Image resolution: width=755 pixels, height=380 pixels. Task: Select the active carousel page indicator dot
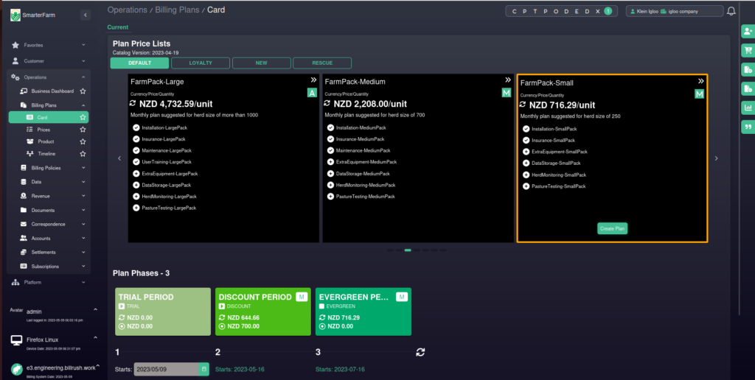coord(408,250)
